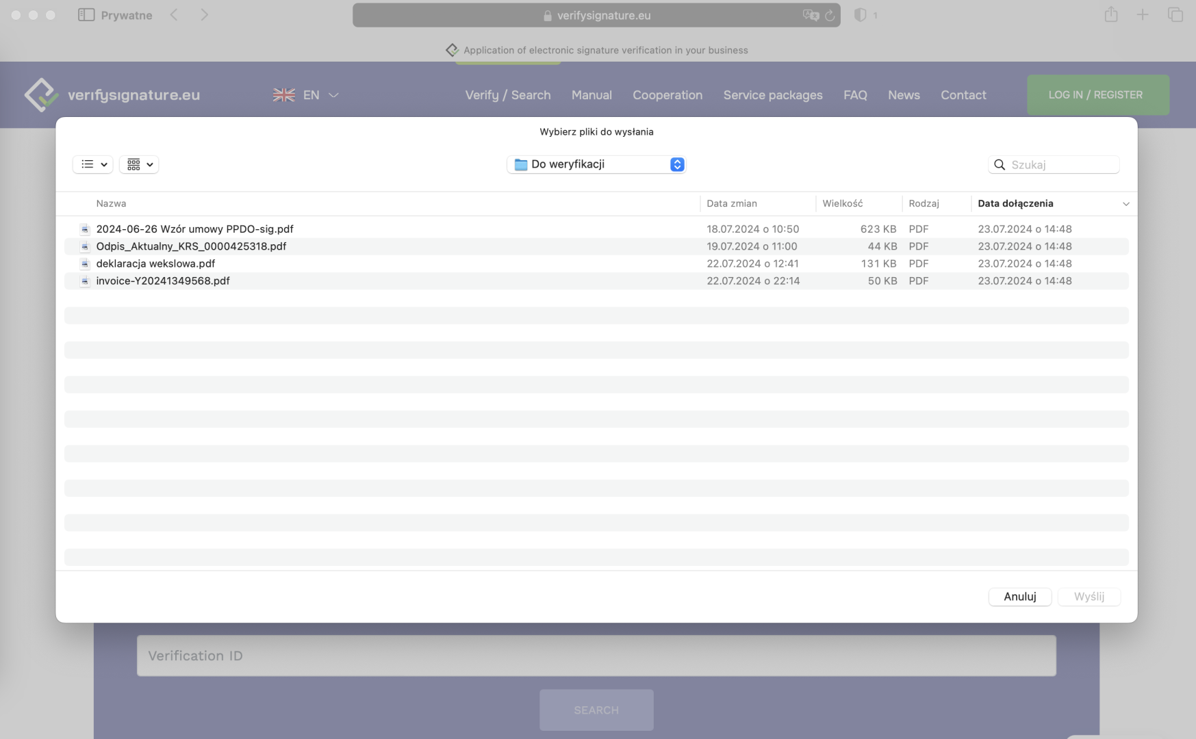The height and width of the screenshot is (739, 1196).
Task: Click the Anuluj button
Action: tap(1019, 597)
